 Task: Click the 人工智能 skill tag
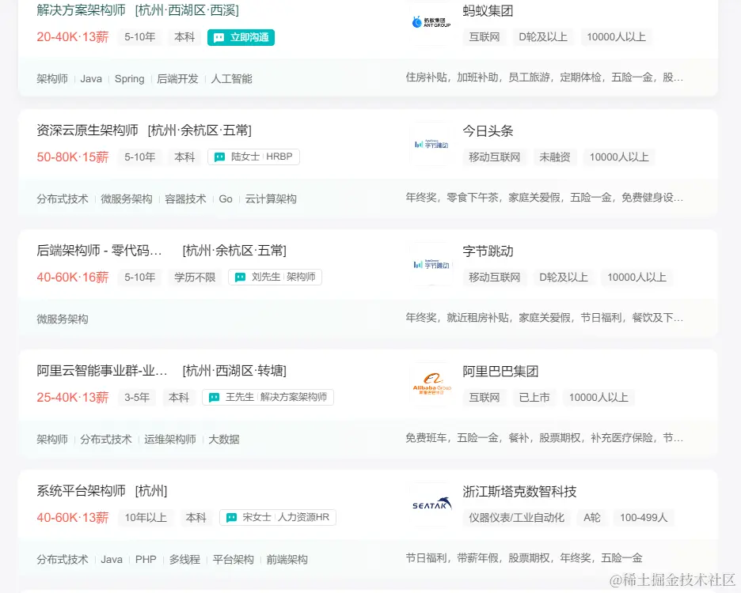[231, 79]
